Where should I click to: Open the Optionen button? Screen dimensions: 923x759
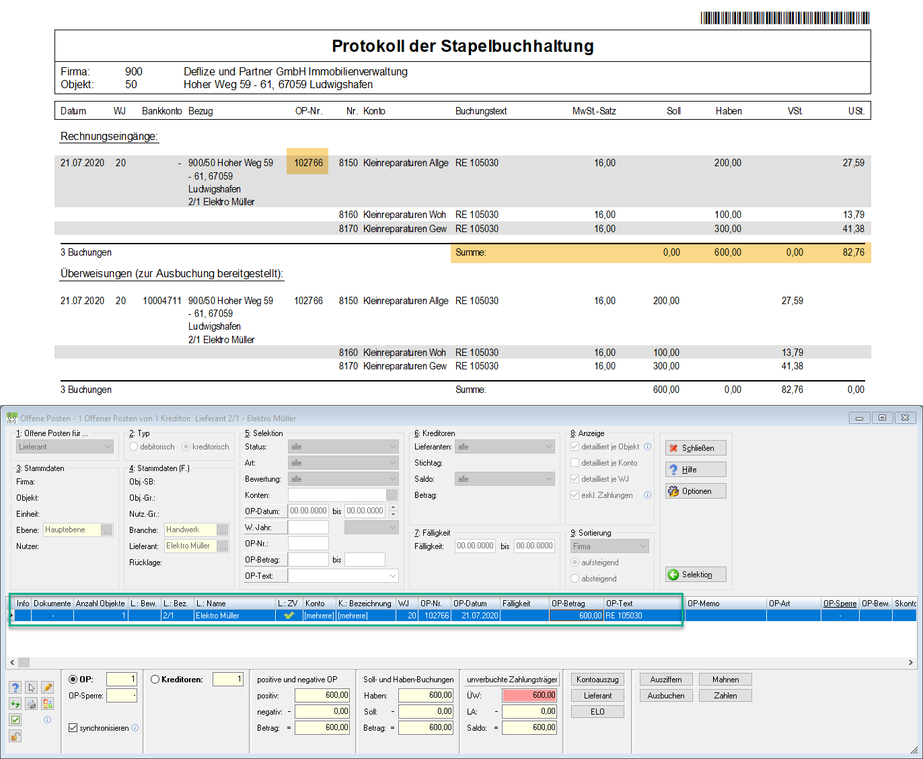coord(696,491)
